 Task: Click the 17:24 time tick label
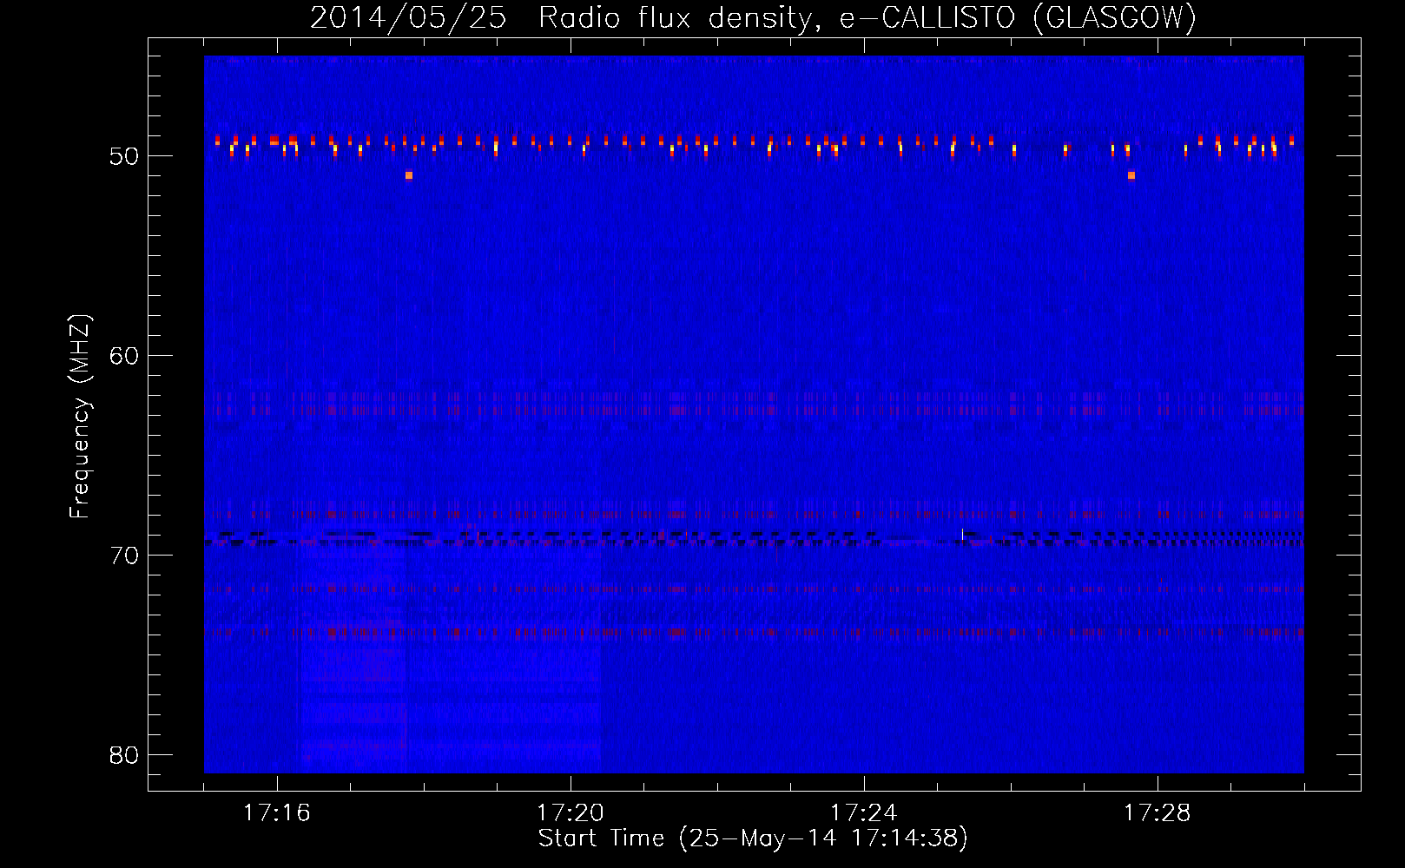click(x=864, y=813)
